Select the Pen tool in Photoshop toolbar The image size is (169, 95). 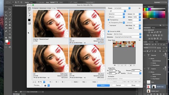6,31
